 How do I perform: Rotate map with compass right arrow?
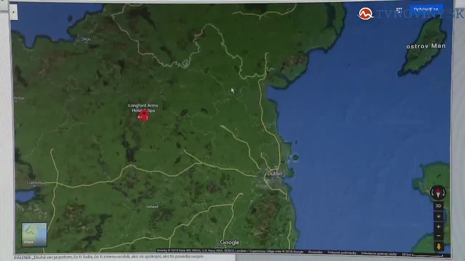tap(444, 192)
